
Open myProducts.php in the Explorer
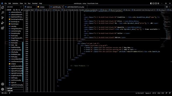pyautogui.click(x=16, y=50)
